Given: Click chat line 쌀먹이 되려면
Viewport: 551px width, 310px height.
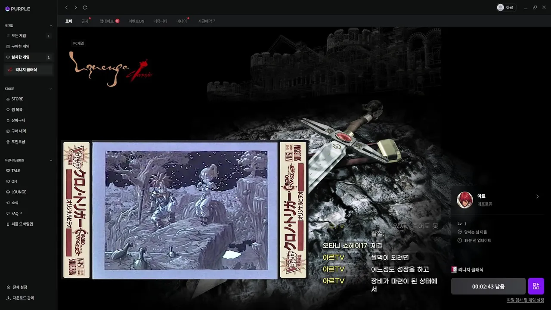Looking at the screenshot, I should pyautogui.click(x=390, y=257).
